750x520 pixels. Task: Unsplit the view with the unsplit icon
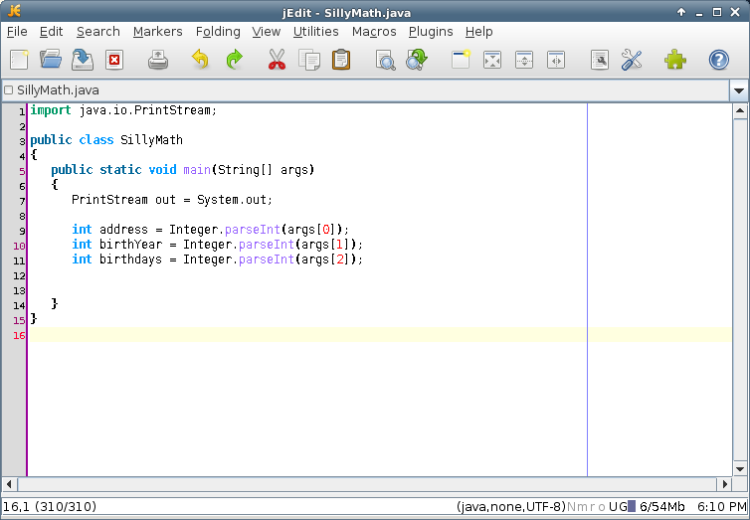[492, 61]
